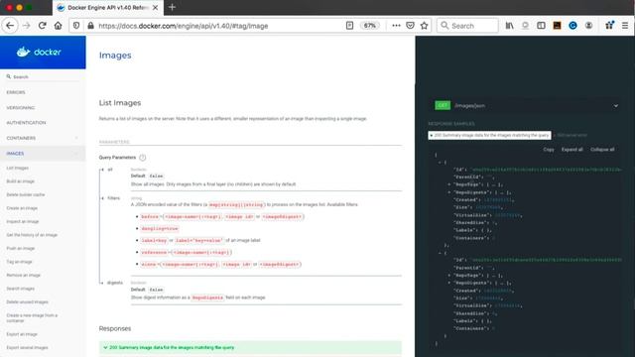Open Create a new image from a container
The width and height of the screenshot is (635, 357).
pyautogui.click(x=32, y=317)
